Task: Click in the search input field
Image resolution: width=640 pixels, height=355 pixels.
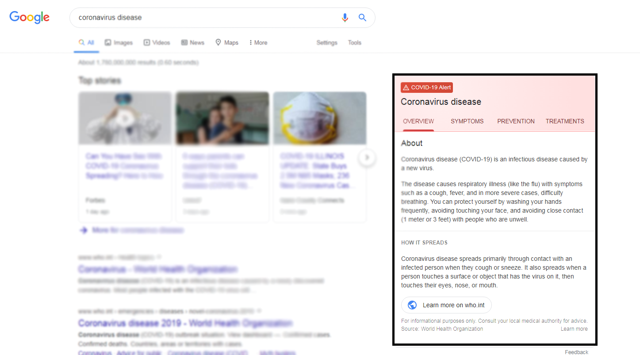Action: pyautogui.click(x=203, y=18)
